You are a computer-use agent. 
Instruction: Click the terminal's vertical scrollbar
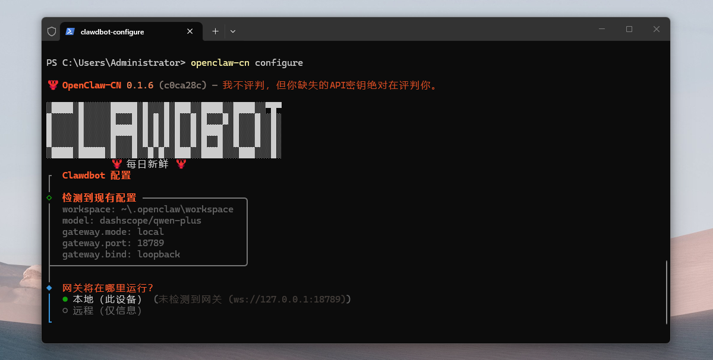coord(667,292)
